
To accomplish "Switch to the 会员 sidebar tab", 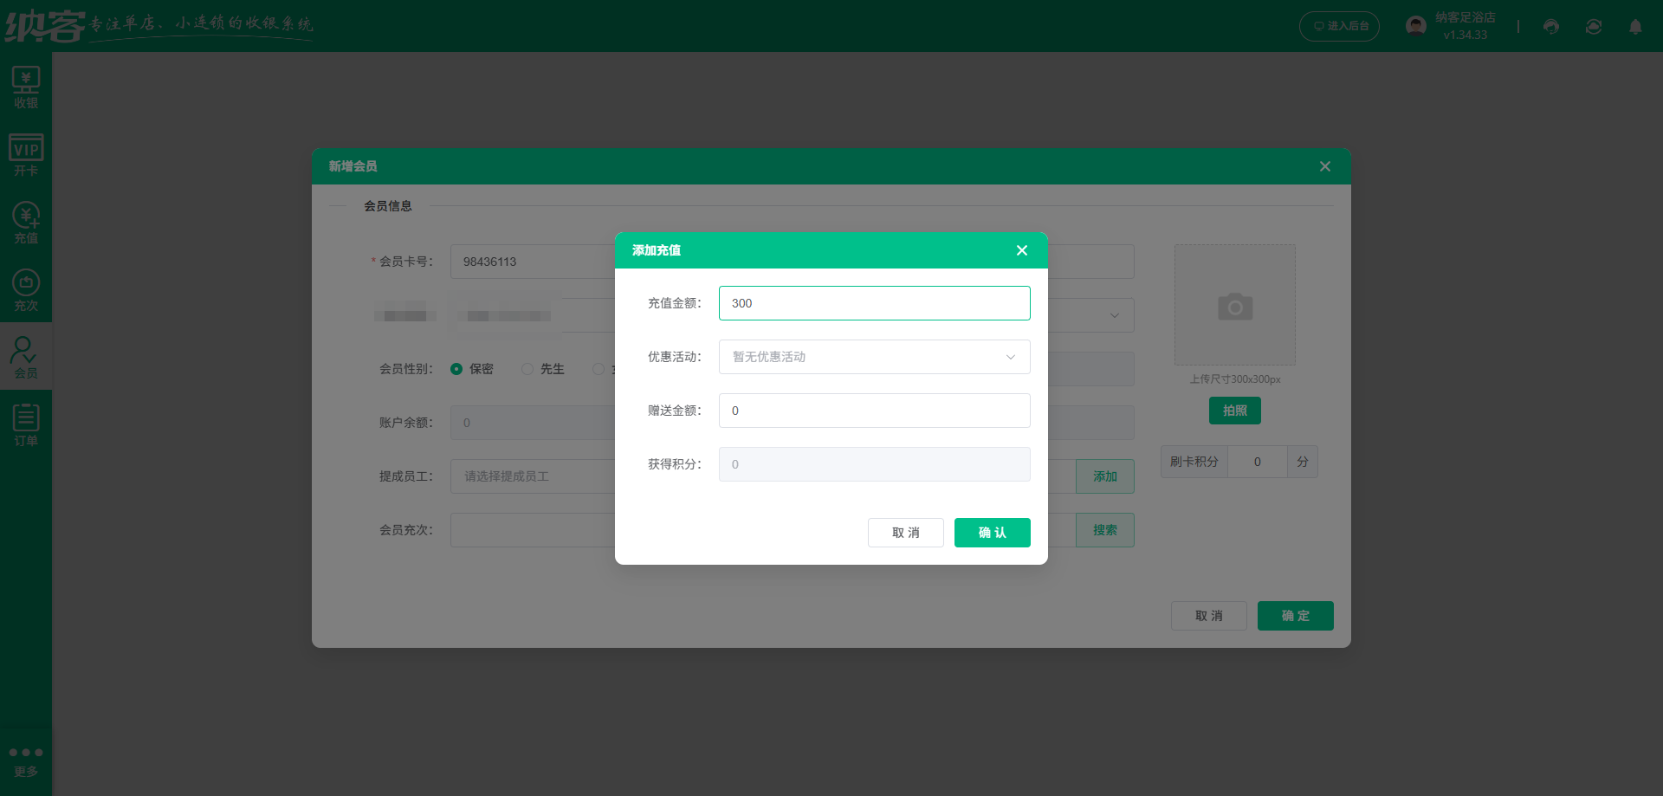I will coord(26,358).
